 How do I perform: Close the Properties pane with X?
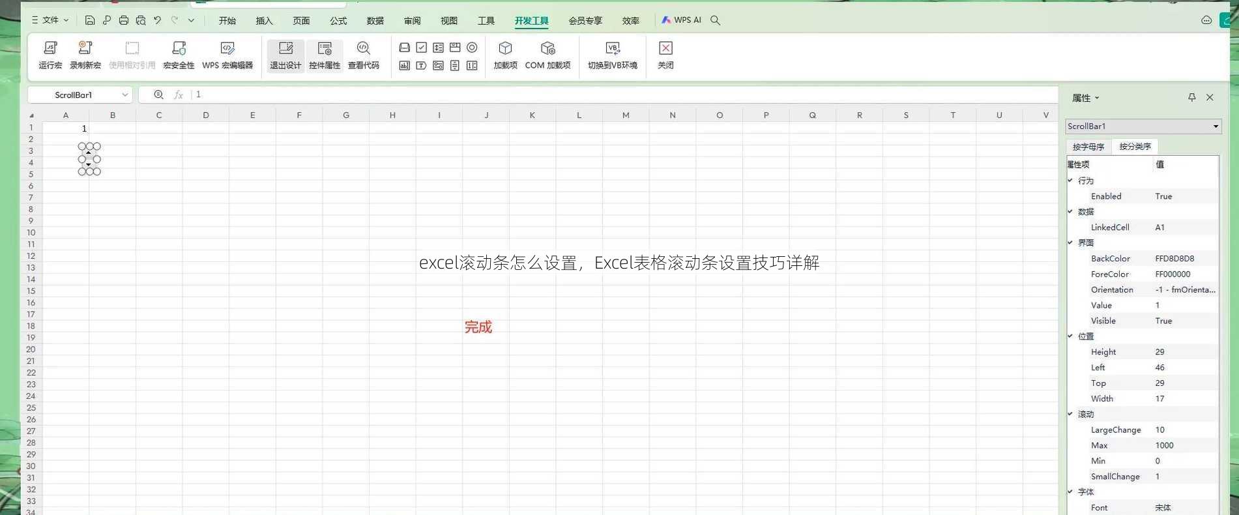pyautogui.click(x=1210, y=97)
